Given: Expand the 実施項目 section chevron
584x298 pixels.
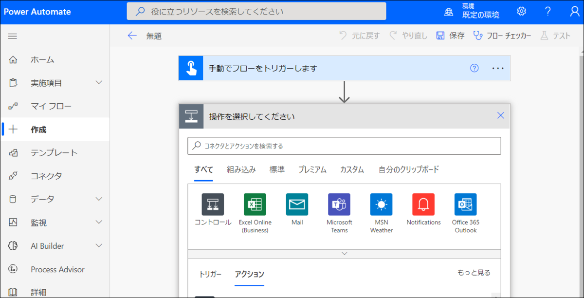Looking at the screenshot, I should pos(99,83).
